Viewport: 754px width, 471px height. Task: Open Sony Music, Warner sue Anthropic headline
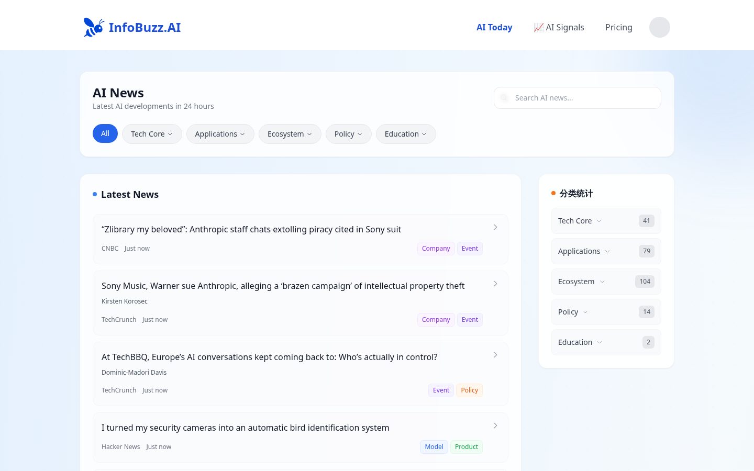click(283, 286)
